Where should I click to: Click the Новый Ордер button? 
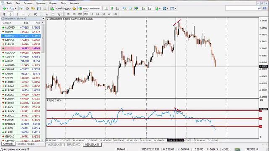[x=61, y=8]
